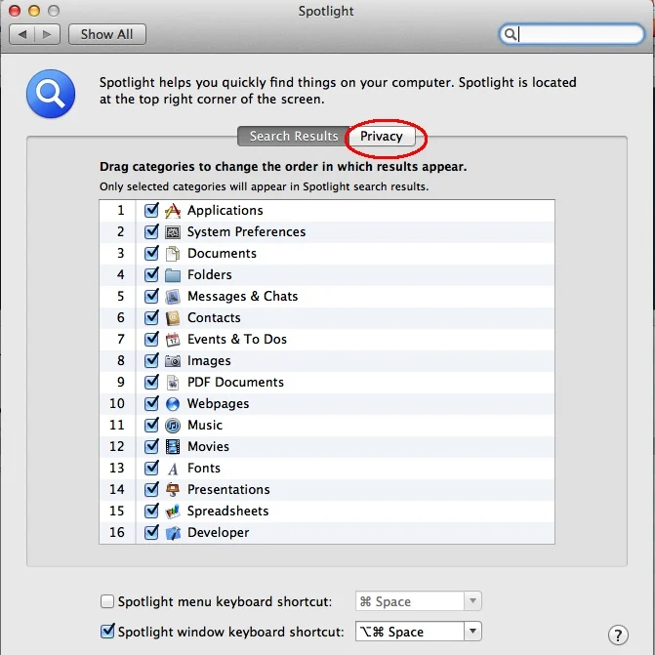The image size is (655, 655).
Task: Click the large Spotlight magnifier icon
Action: tap(51, 94)
